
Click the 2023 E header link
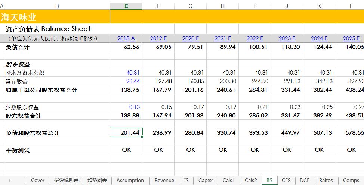pos(287,38)
